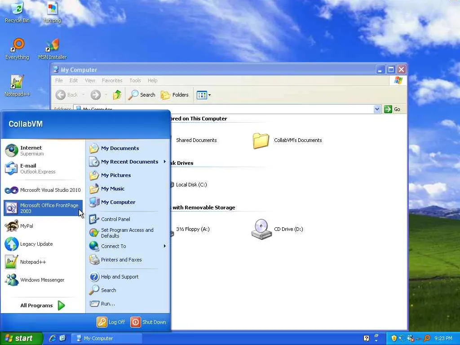
Task: Select CollabVM's Documents folder
Action: pos(287,140)
